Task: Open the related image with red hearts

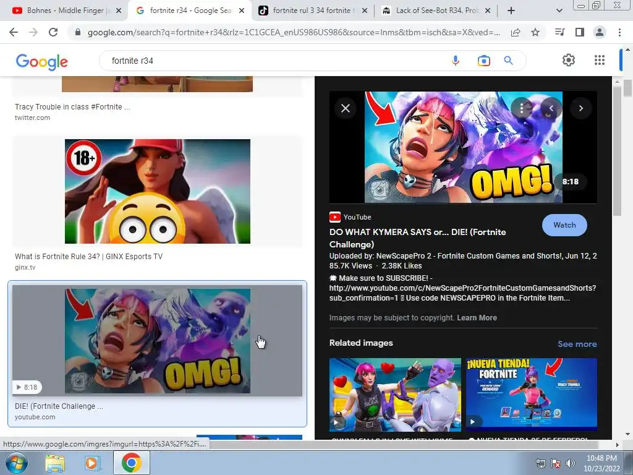Action: tap(395, 395)
